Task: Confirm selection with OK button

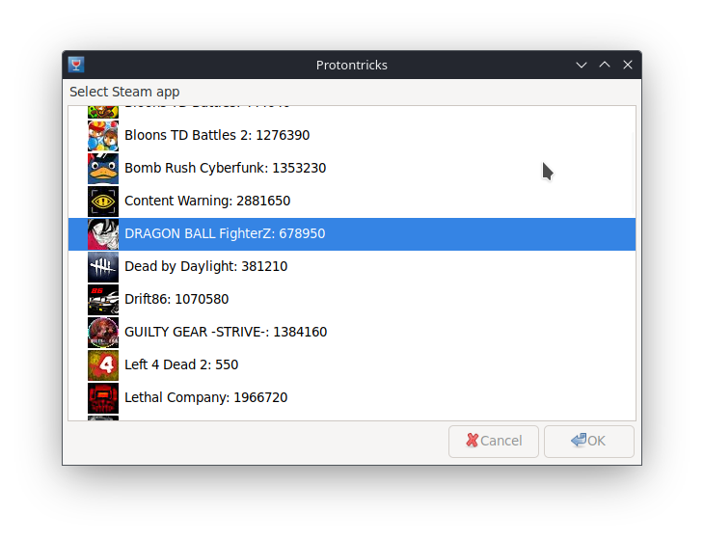Action: pos(589,442)
